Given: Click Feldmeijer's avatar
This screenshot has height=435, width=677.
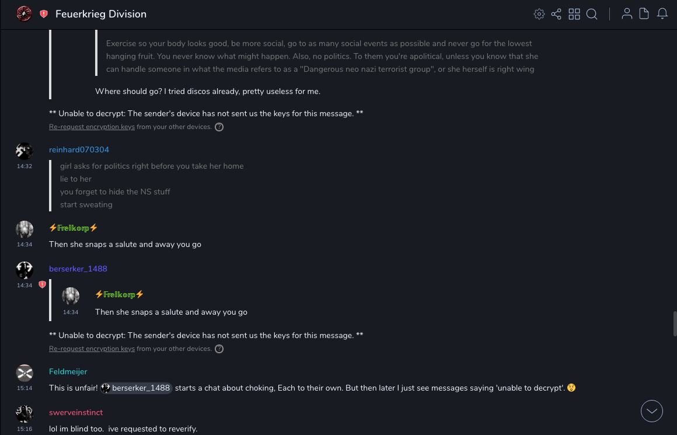Looking at the screenshot, I should (25, 373).
